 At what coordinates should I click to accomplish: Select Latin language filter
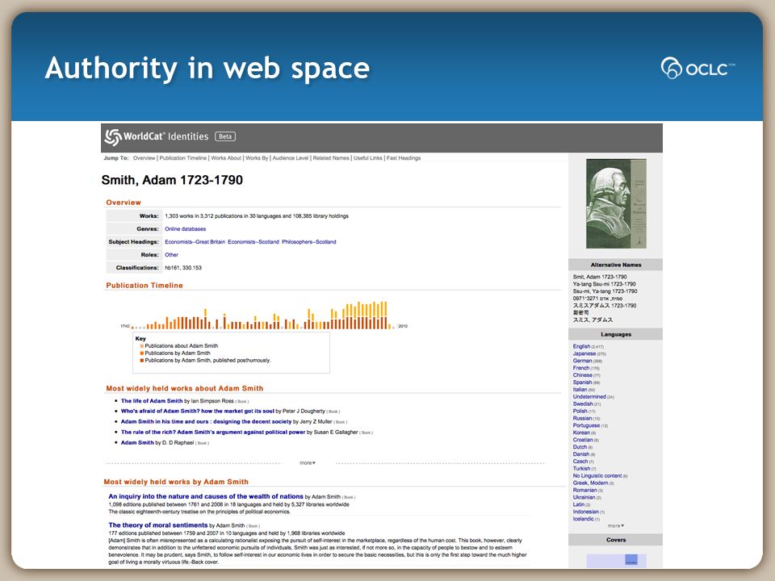tap(579, 504)
